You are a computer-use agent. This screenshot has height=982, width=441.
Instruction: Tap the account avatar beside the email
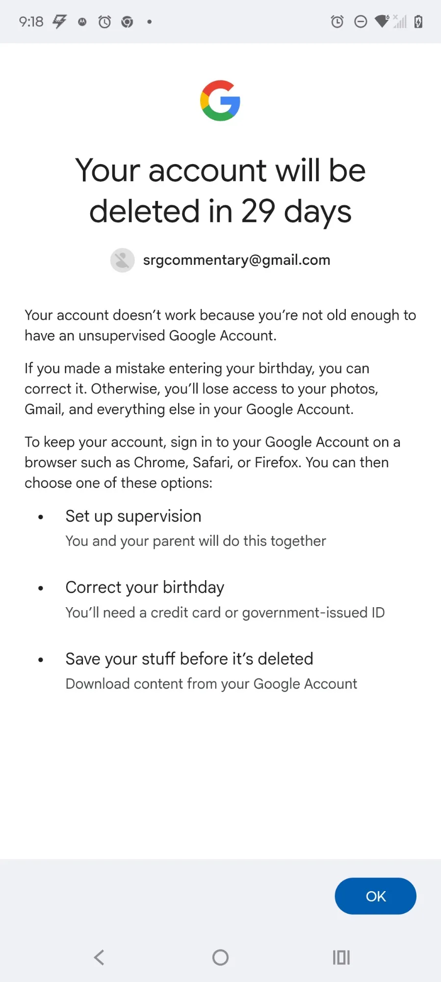[122, 260]
